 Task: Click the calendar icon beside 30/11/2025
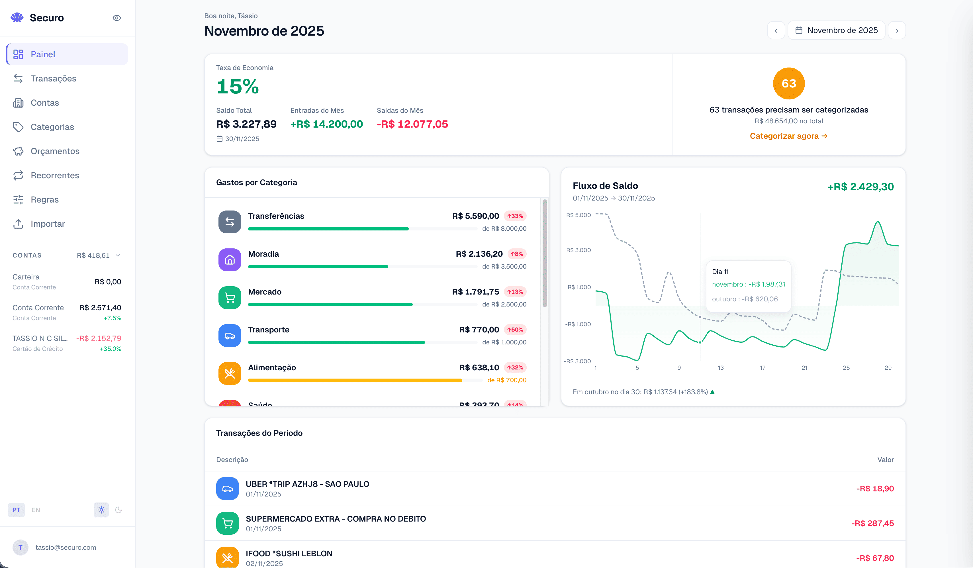[x=219, y=139]
